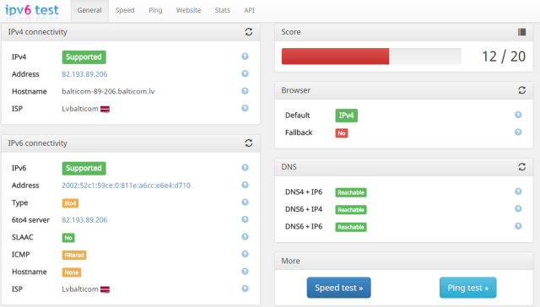Open the API tab

[x=250, y=10]
